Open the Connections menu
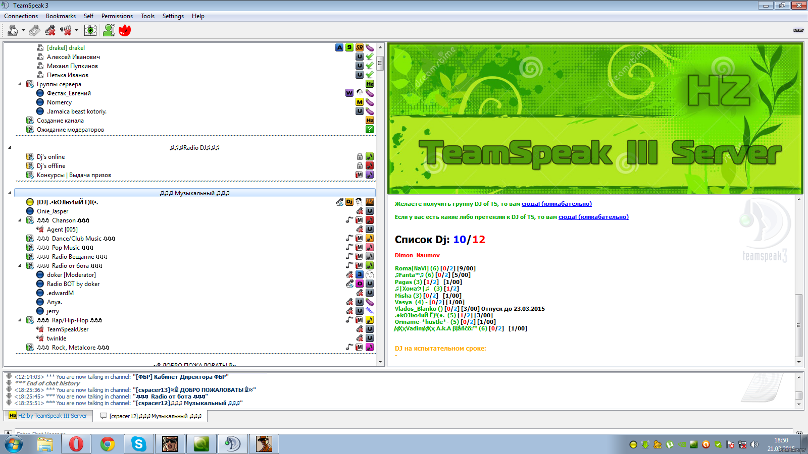The height and width of the screenshot is (454, 808). coord(21,16)
